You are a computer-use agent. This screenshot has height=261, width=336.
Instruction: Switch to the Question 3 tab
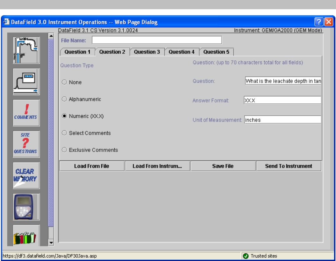(x=147, y=52)
